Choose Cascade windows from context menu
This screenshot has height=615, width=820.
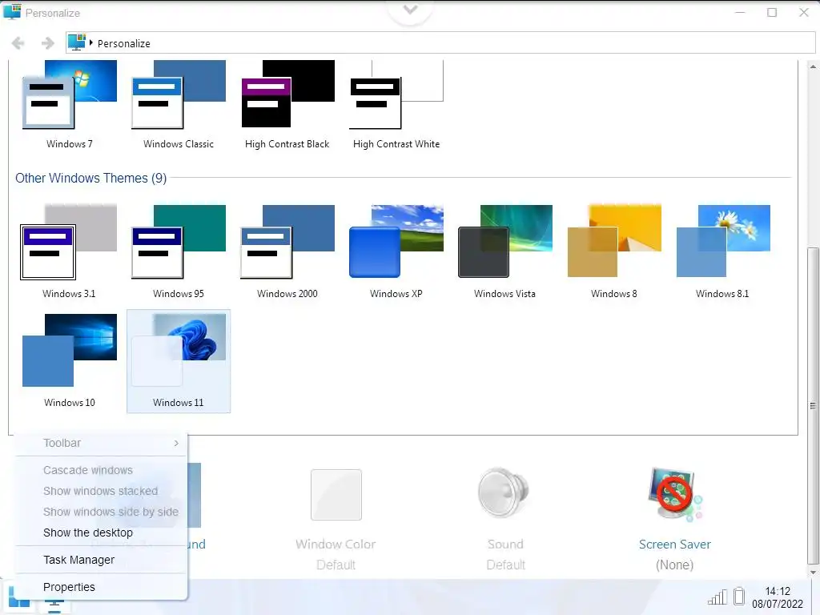(x=101, y=470)
